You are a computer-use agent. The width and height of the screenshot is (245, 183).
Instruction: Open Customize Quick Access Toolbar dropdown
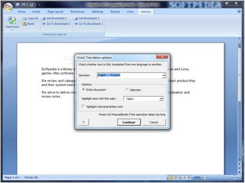[39, 5]
